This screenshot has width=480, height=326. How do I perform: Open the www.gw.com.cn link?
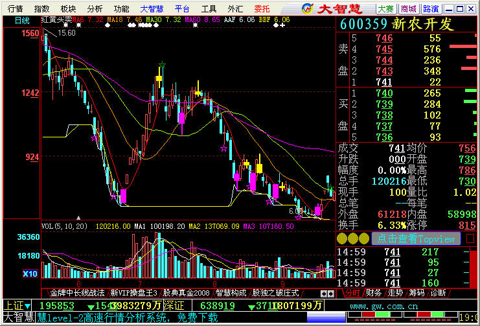pyautogui.click(x=384, y=306)
